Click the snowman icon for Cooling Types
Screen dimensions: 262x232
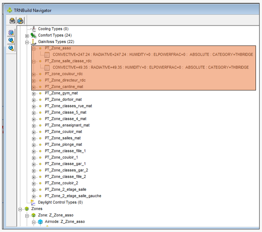tap(34, 29)
